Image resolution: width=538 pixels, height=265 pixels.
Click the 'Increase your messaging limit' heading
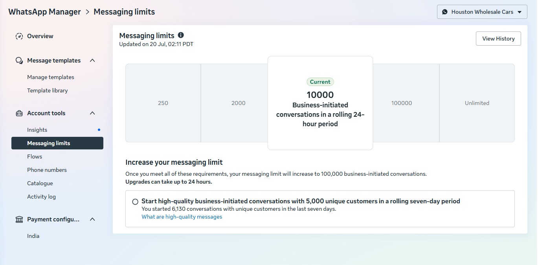174,162
